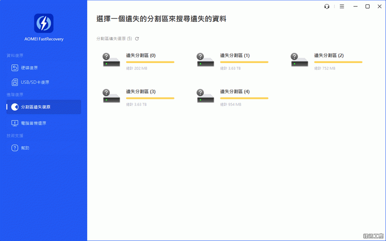Click the drive icon for 遺失分割區 (4)
Screen dimensions: 386x241
[x=205, y=96]
